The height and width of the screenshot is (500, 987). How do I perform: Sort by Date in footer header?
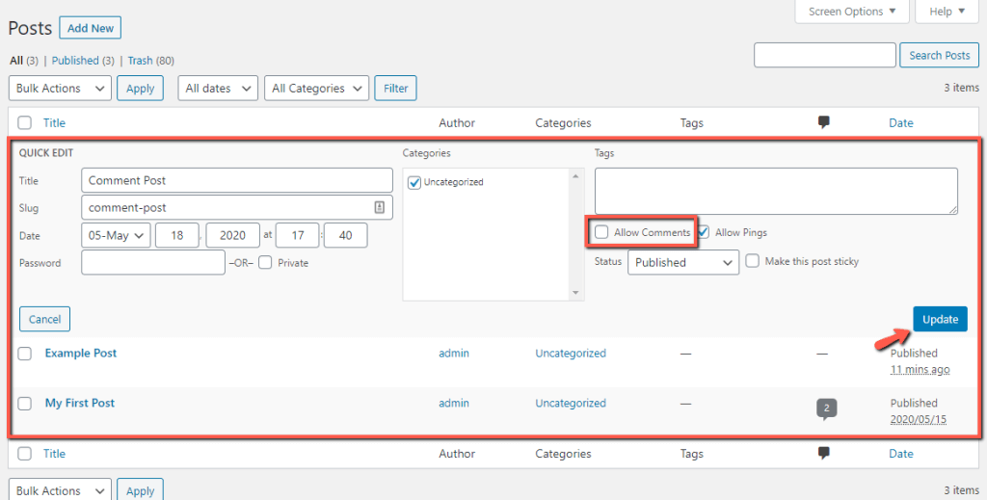(x=901, y=454)
